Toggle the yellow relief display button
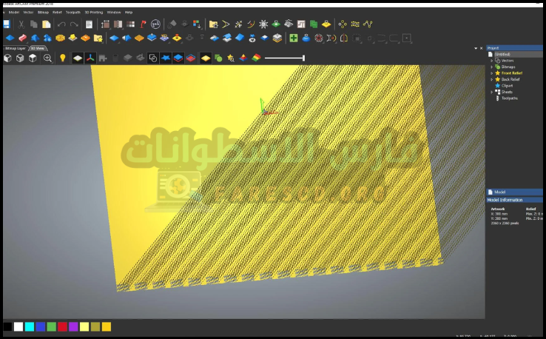This screenshot has width=546, height=339. [206, 58]
